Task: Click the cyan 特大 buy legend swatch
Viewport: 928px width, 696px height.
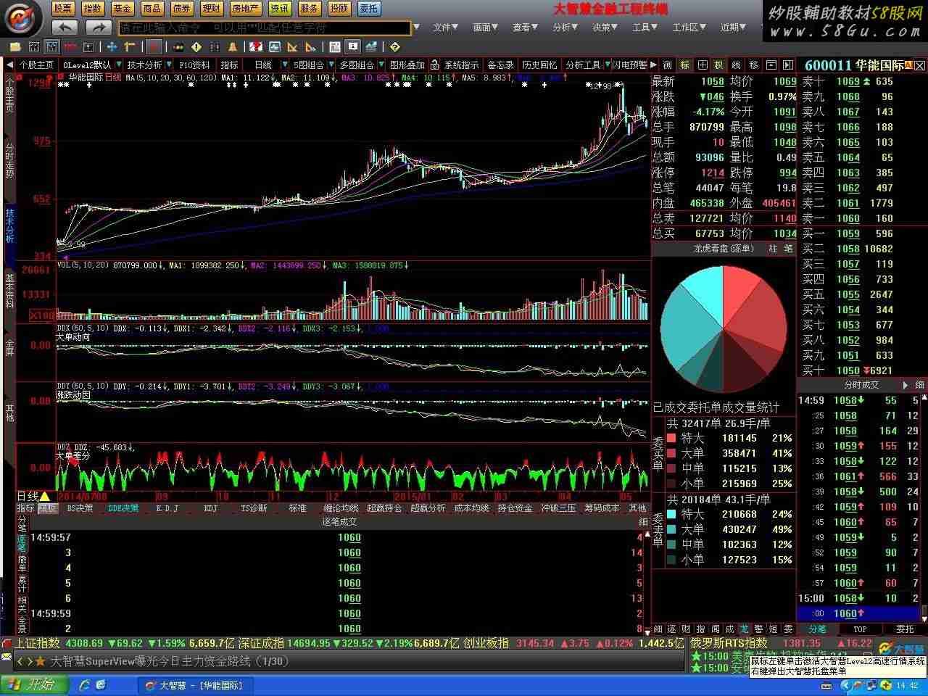Action: pyautogui.click(x=671, y=514)
